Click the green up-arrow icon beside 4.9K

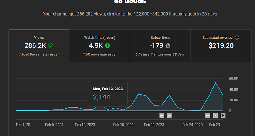click(107, 46)
